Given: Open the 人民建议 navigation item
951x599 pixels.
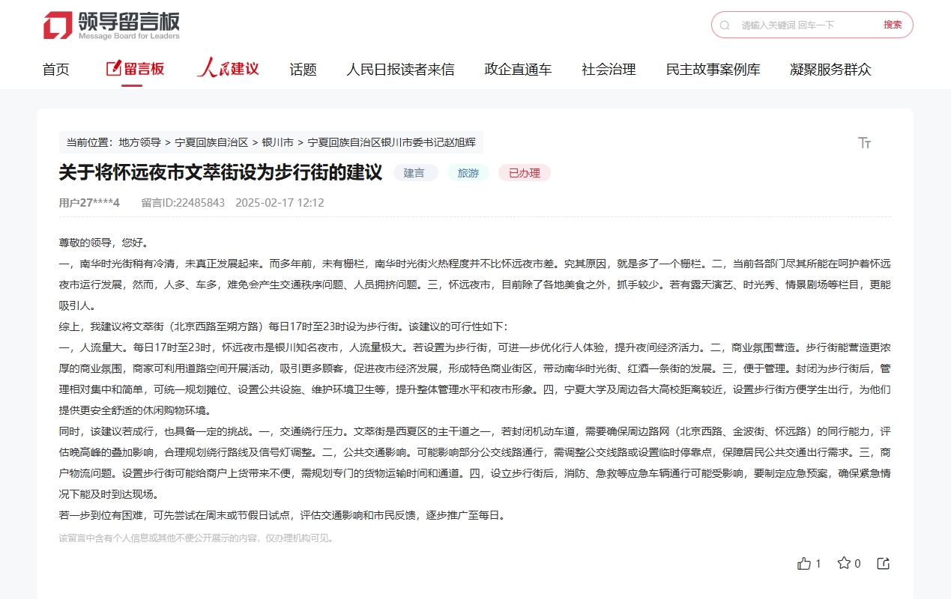Looking at the screenshot, I should click(x=228, y=70).
